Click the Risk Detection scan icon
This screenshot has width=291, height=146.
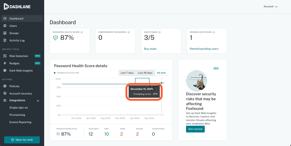click(5, 56)
